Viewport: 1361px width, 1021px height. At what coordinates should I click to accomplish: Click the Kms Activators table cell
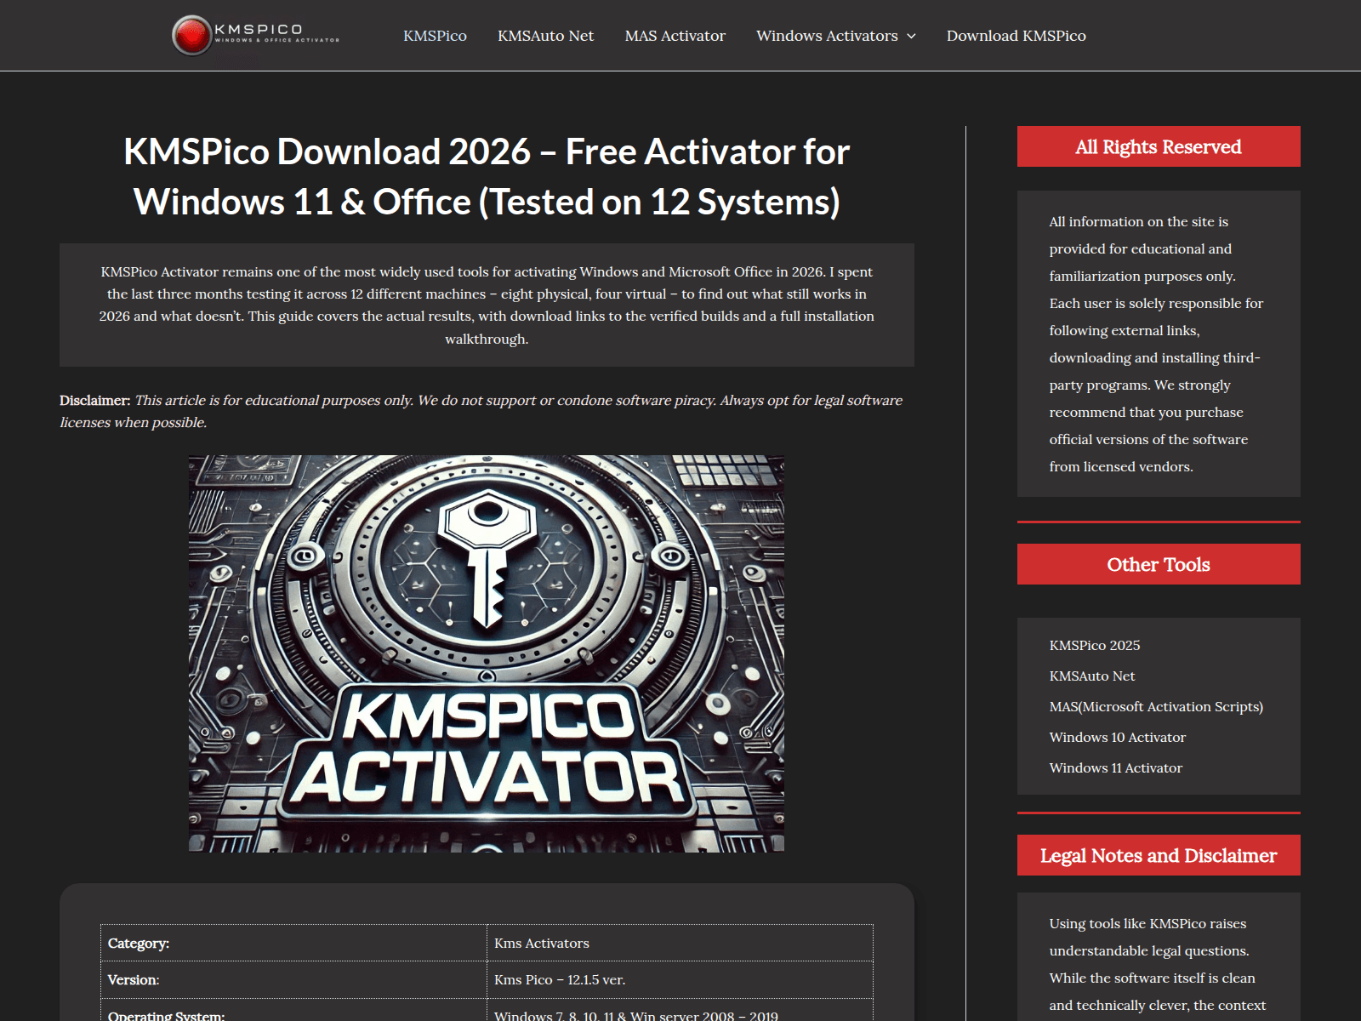click(x=680, y=943)
